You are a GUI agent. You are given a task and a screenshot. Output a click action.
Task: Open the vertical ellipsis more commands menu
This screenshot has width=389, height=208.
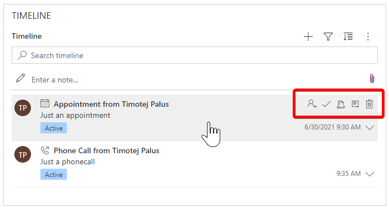(368, 37)
